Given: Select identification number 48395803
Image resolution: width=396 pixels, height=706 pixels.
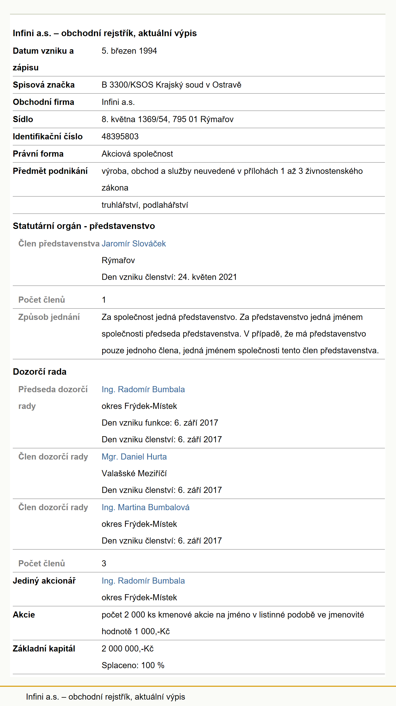Looking at the screenshot, I should [x=120, y=137].
